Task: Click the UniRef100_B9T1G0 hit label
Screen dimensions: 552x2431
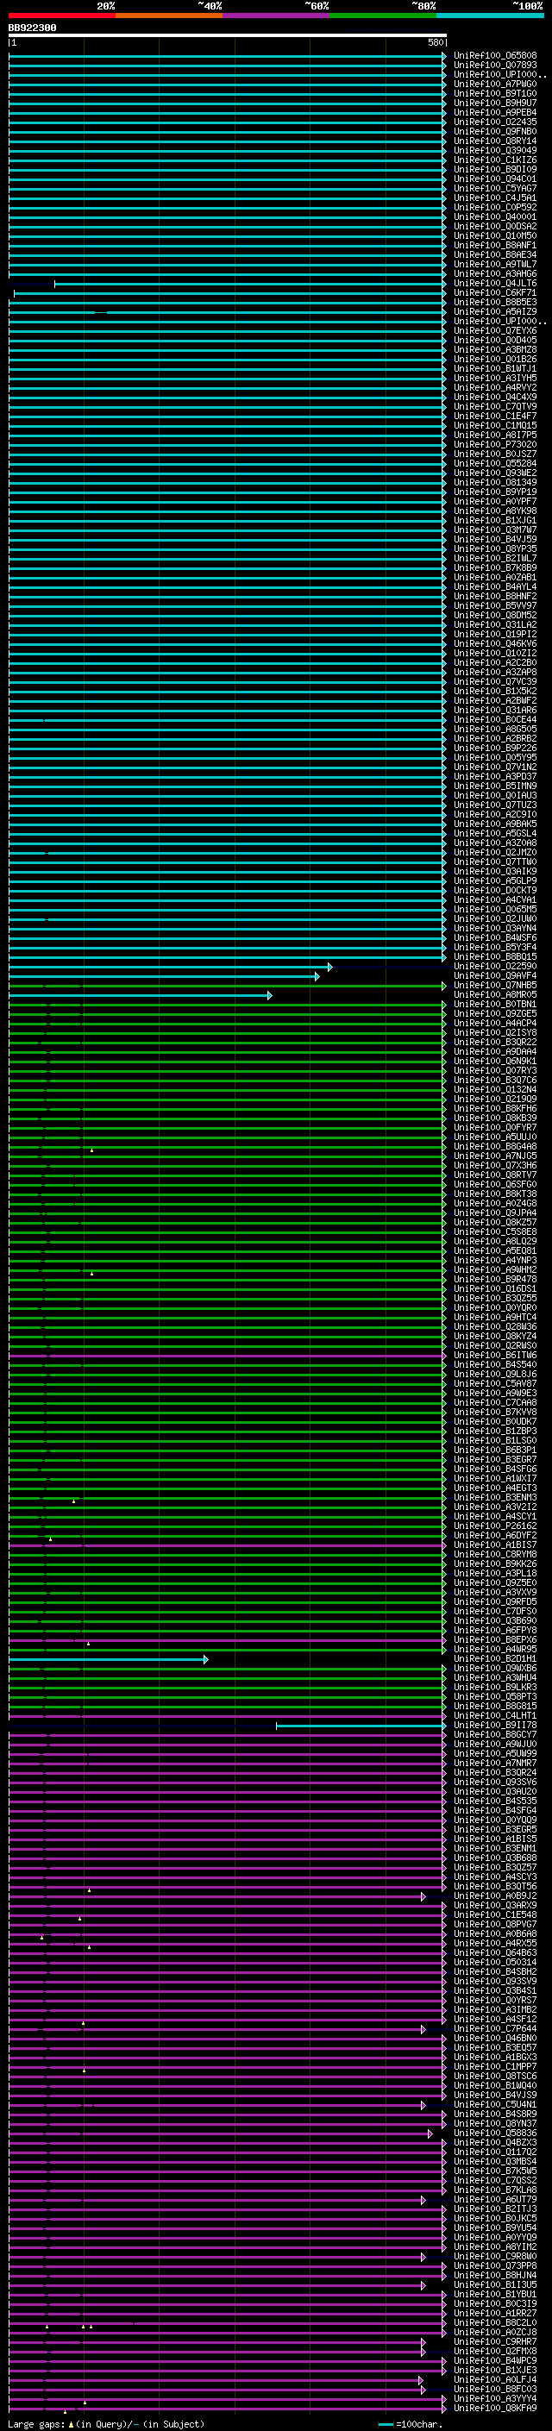Action: point(495,93)
